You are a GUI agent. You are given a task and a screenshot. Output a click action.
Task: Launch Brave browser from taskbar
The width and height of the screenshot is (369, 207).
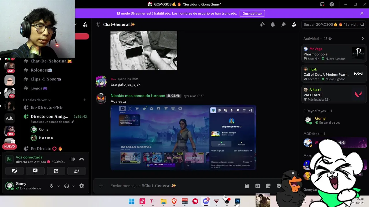point(174,201)
